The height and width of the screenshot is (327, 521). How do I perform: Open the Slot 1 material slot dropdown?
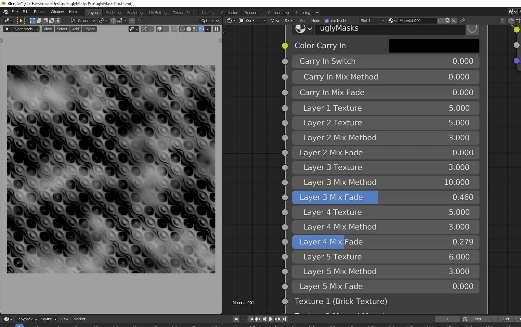pyautogui.click(x=371, y=20)
